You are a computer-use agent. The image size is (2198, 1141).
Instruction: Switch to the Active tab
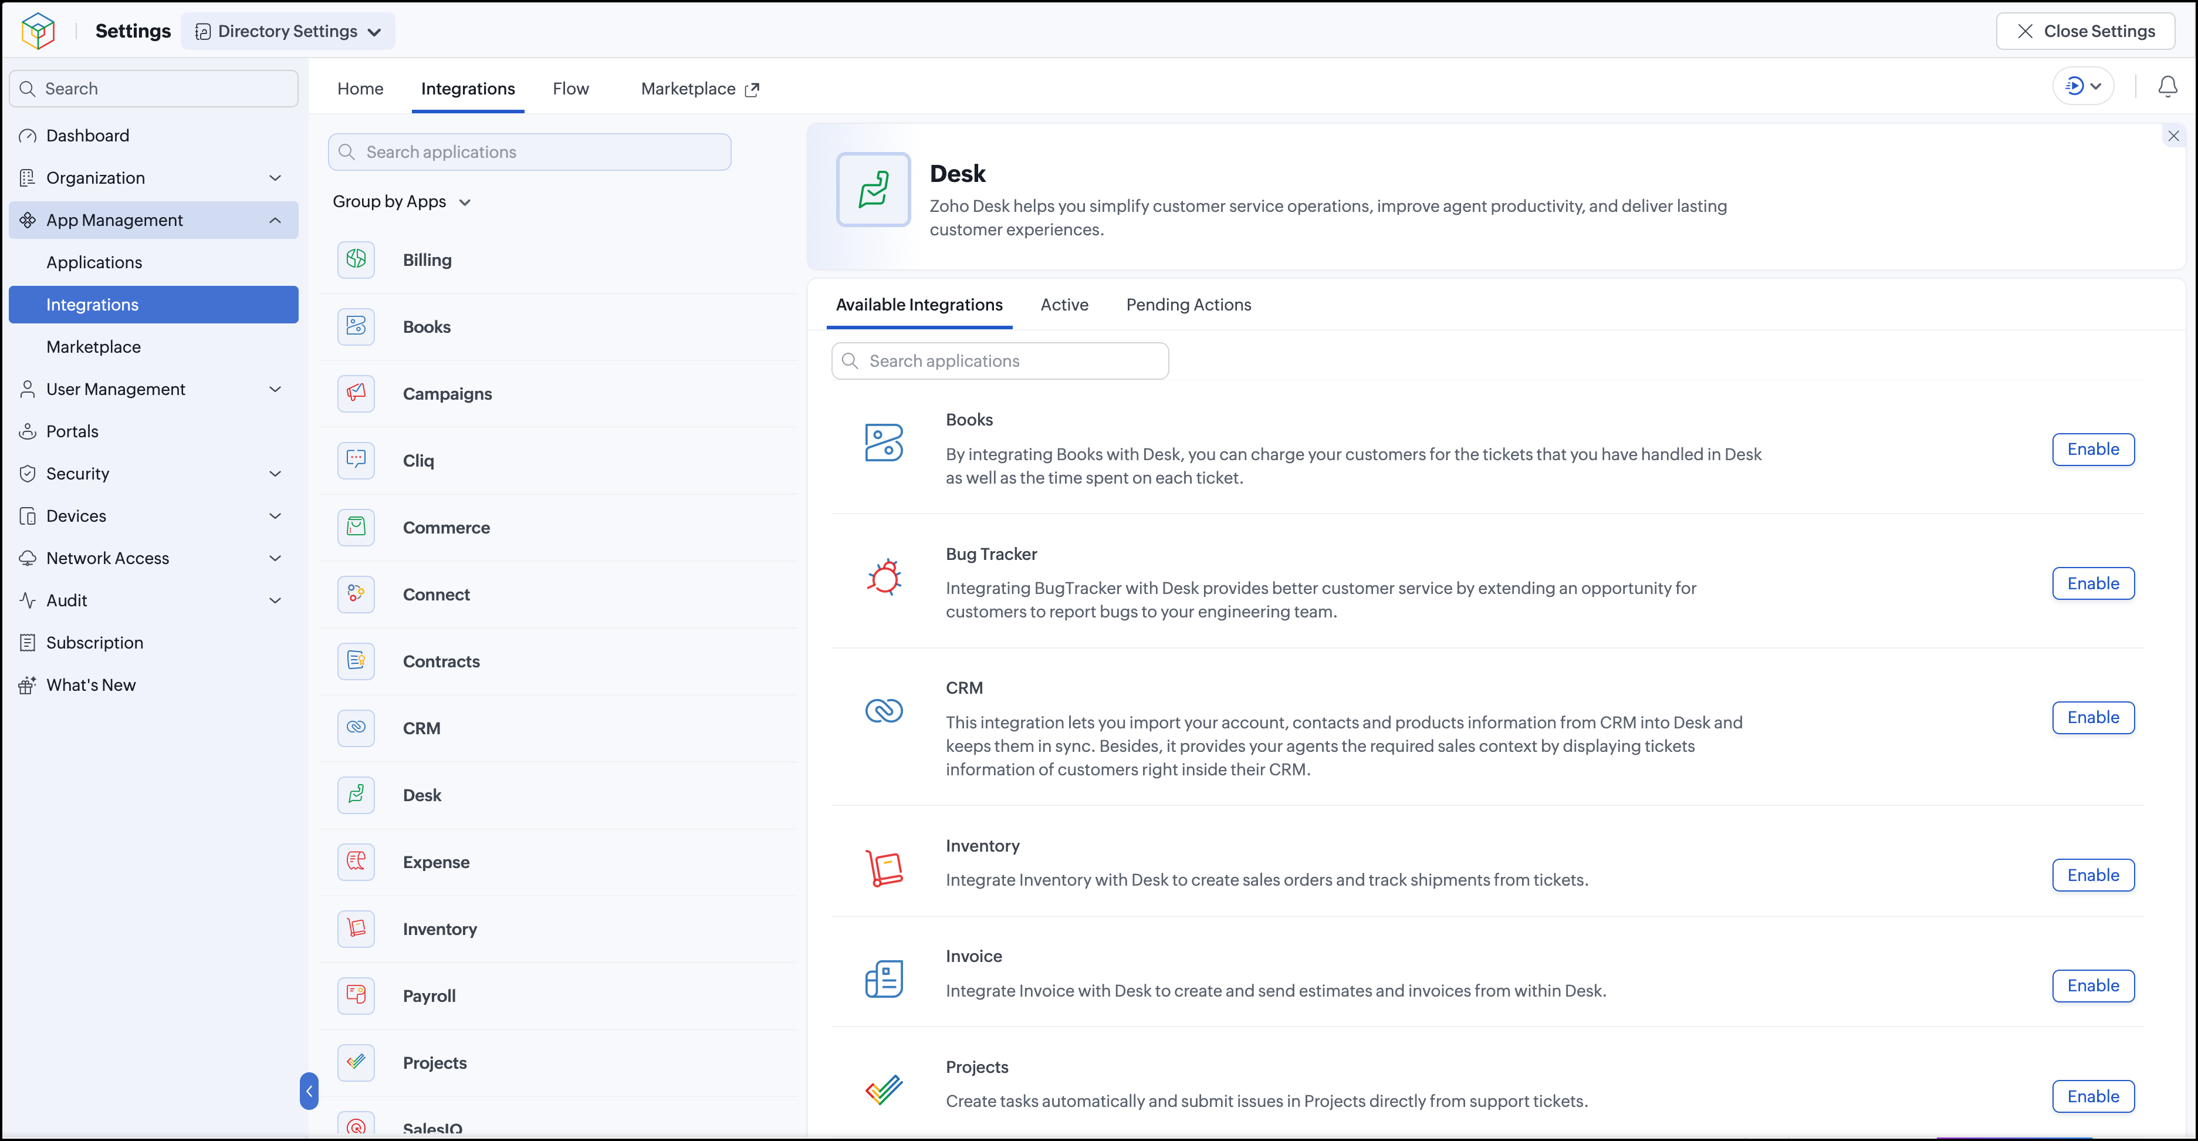(x=1064, y=305)
